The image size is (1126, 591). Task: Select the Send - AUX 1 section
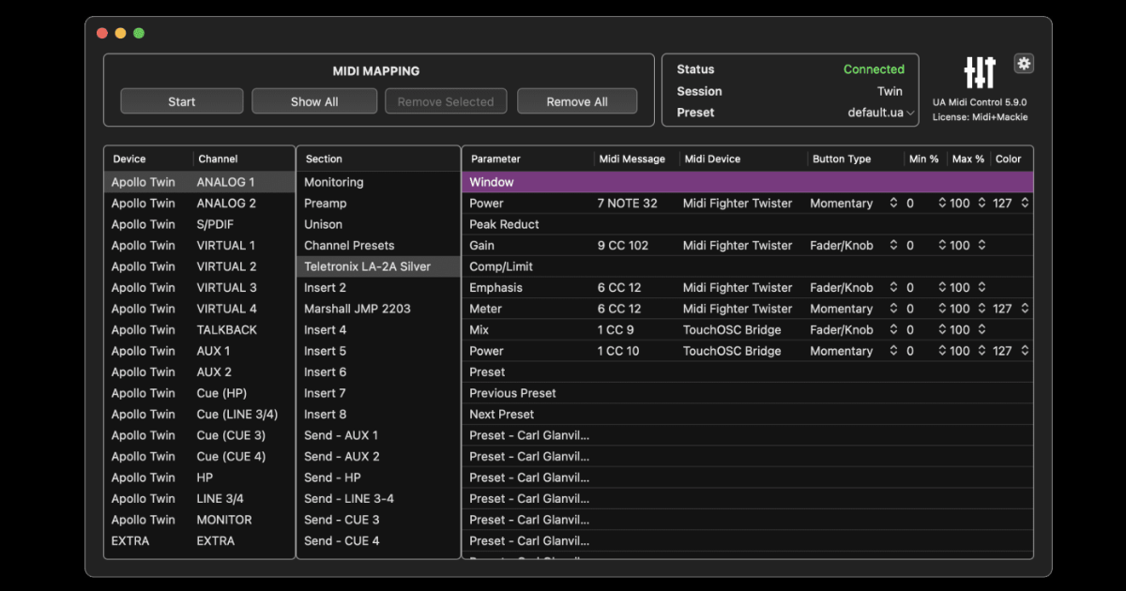coord(378,435)
